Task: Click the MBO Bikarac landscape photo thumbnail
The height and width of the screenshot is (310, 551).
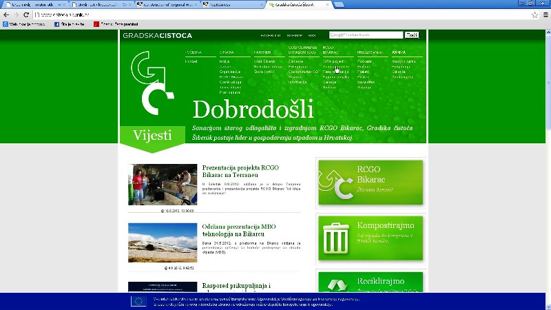Action: (x=163, y=242)
